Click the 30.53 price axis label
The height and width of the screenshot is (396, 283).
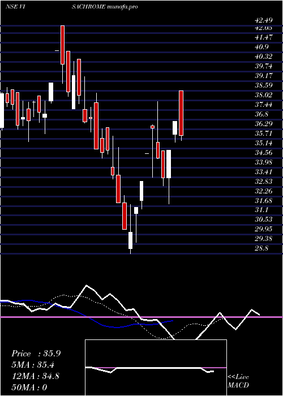[264, 219]
